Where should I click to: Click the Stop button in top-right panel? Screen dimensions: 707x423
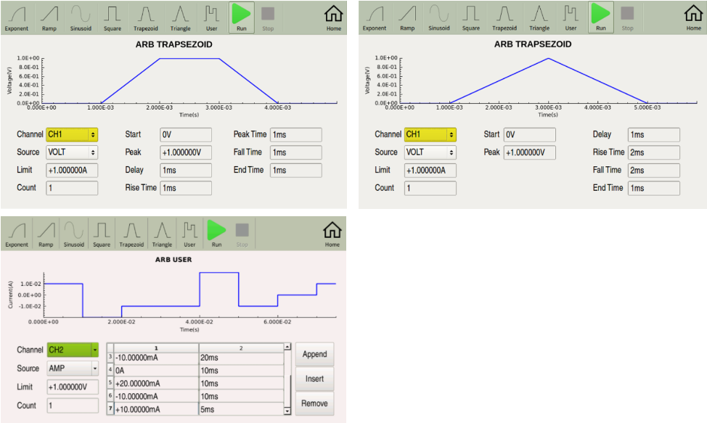click(628, 18)
